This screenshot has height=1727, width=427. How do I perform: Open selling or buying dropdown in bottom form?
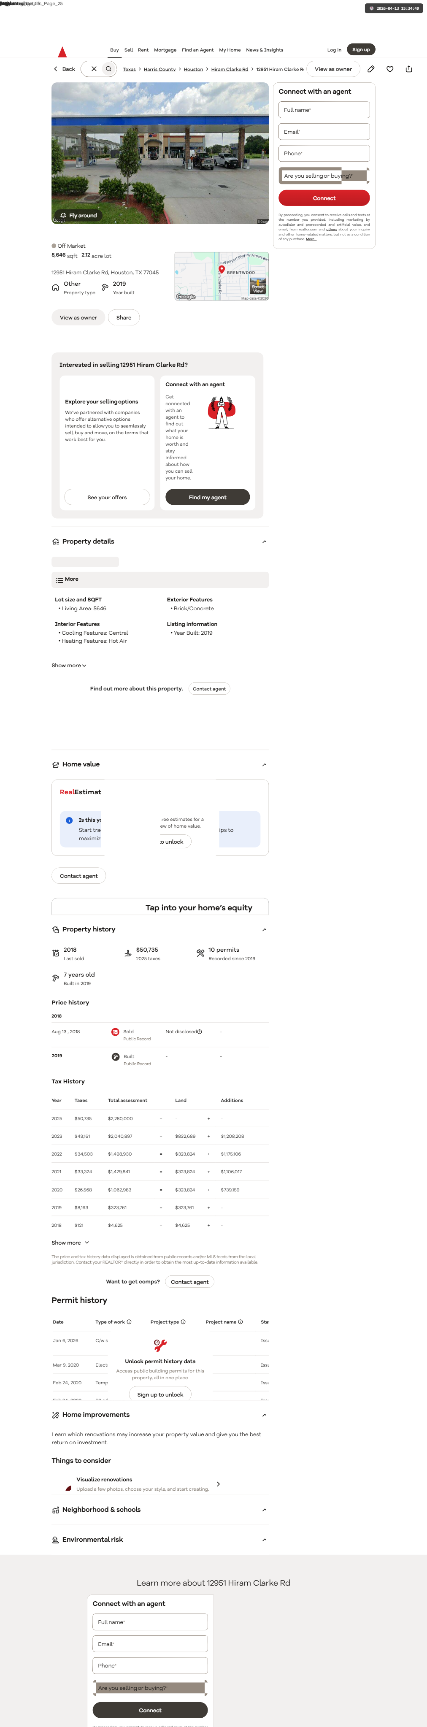pyautogui.click(x=150, y=1687)
